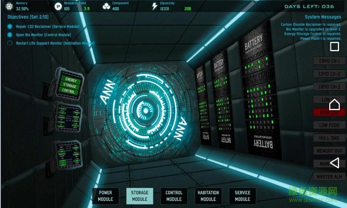Go to the Service Module tab
The width and height of the screenshot is (347, 208).
tap(242, 196)
